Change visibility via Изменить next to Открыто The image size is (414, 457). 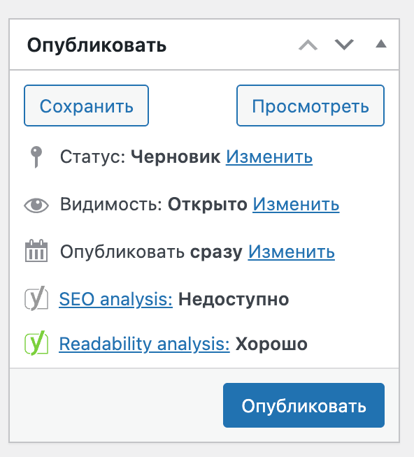296,204
